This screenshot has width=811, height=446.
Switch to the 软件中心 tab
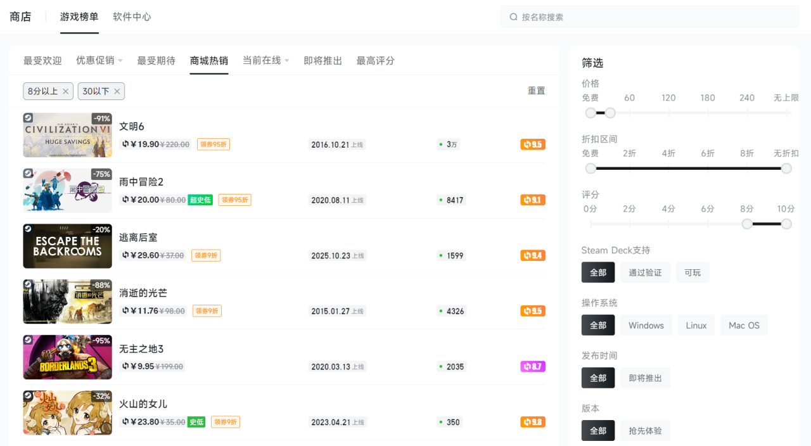[132, 17]
